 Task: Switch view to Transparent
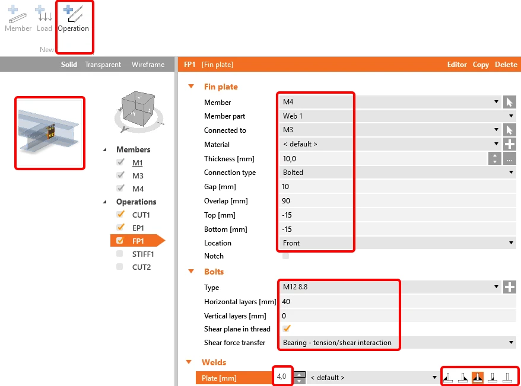pyautogui.click(x=103, y=65)
